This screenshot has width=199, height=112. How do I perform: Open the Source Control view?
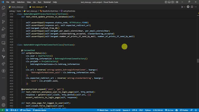[4, 22]
